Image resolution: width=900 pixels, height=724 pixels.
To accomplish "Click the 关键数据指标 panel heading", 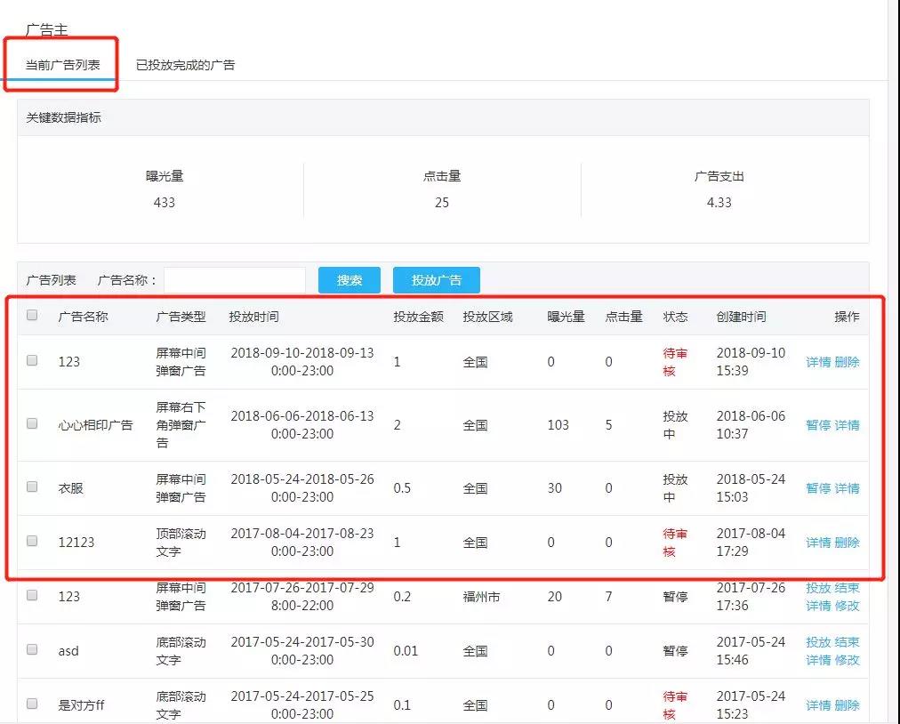I will (64, 117).
